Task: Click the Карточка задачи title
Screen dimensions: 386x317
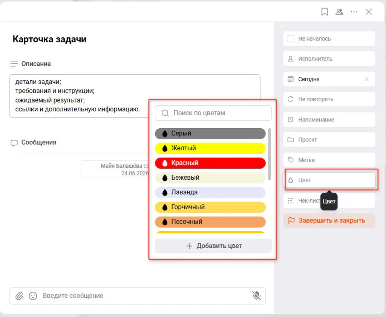Action: (49, 39)
